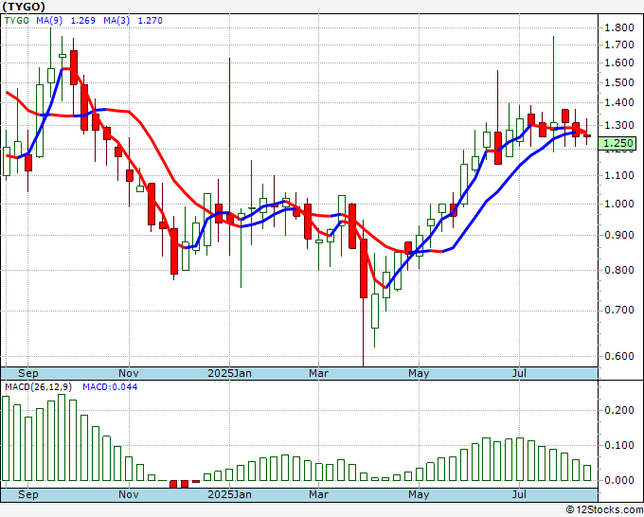Image resolution: width=644 pixels, height=517 pixels.
Task: Select Nov on the MACD panel date axis
Action: 129,494
